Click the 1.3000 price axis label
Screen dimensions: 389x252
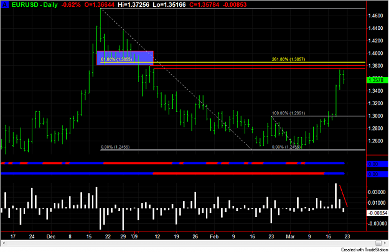[x=375, y=116]
